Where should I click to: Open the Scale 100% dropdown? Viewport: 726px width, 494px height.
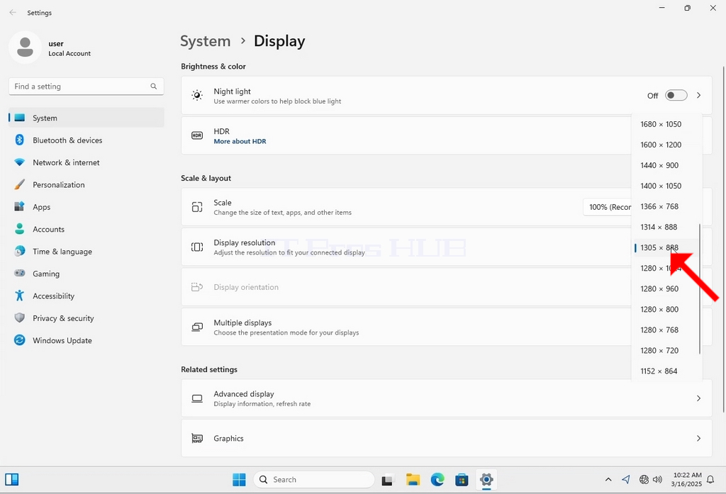[607, 207]
